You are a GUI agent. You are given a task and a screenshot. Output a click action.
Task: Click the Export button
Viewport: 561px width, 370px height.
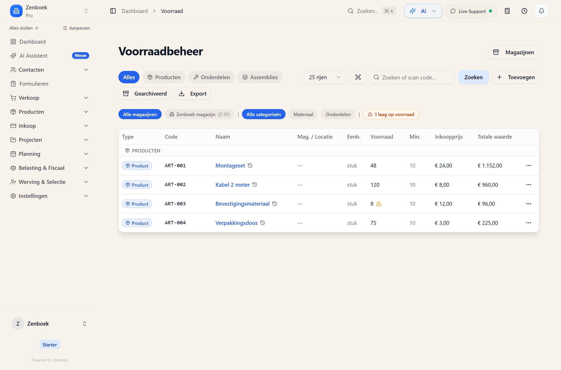[192, 93]
